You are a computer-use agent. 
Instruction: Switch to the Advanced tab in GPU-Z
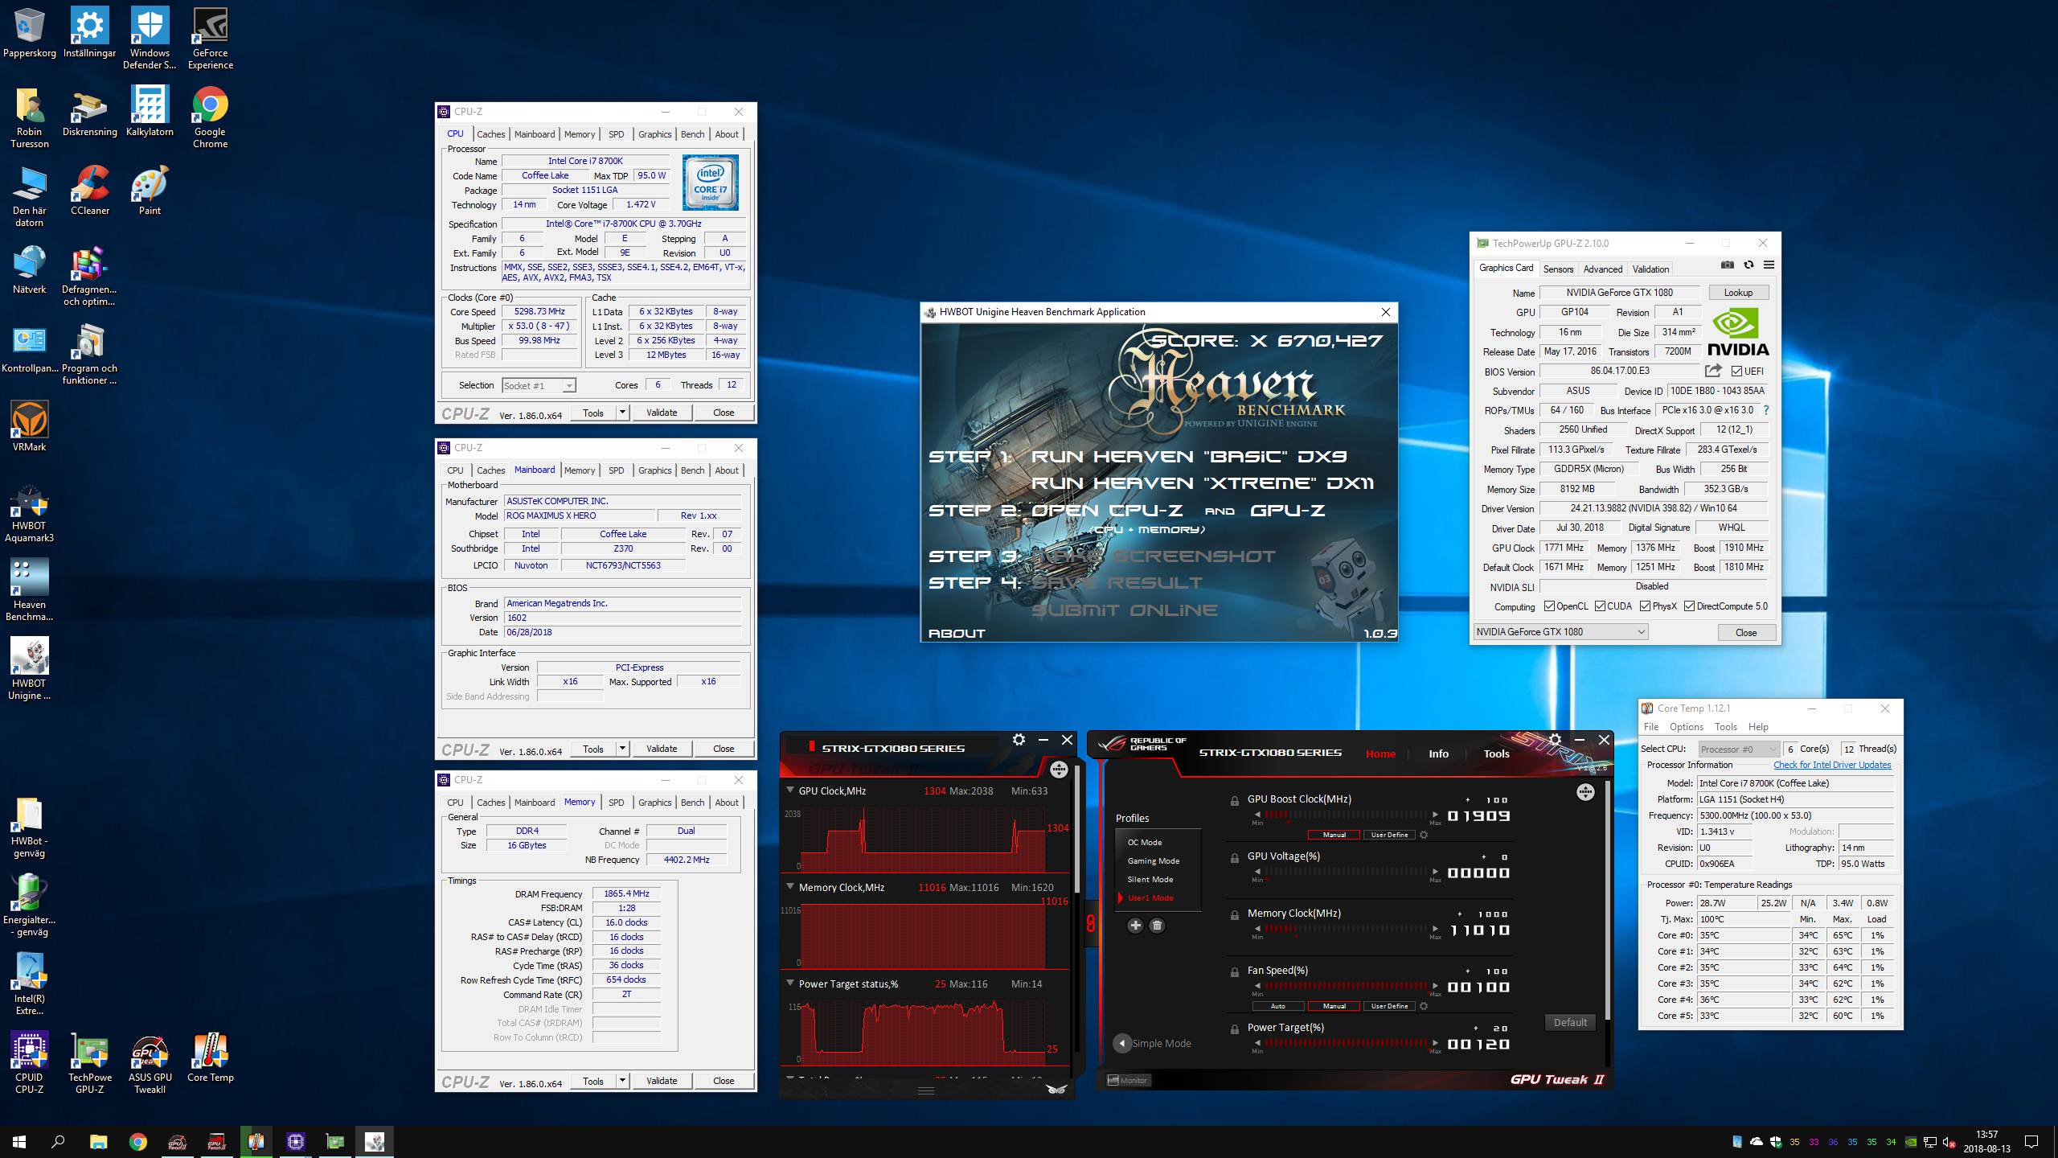tap(1603, 269)
